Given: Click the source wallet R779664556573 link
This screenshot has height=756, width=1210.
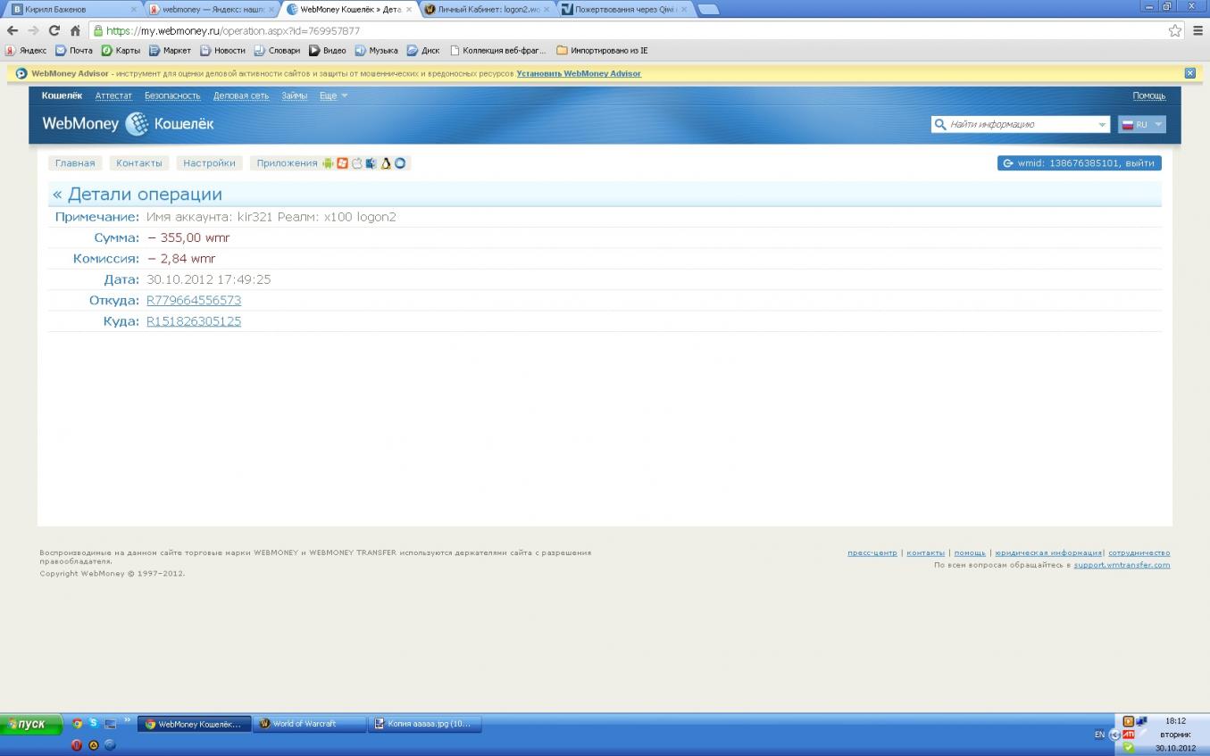Looking at the screenshot, I should (194, 301).
